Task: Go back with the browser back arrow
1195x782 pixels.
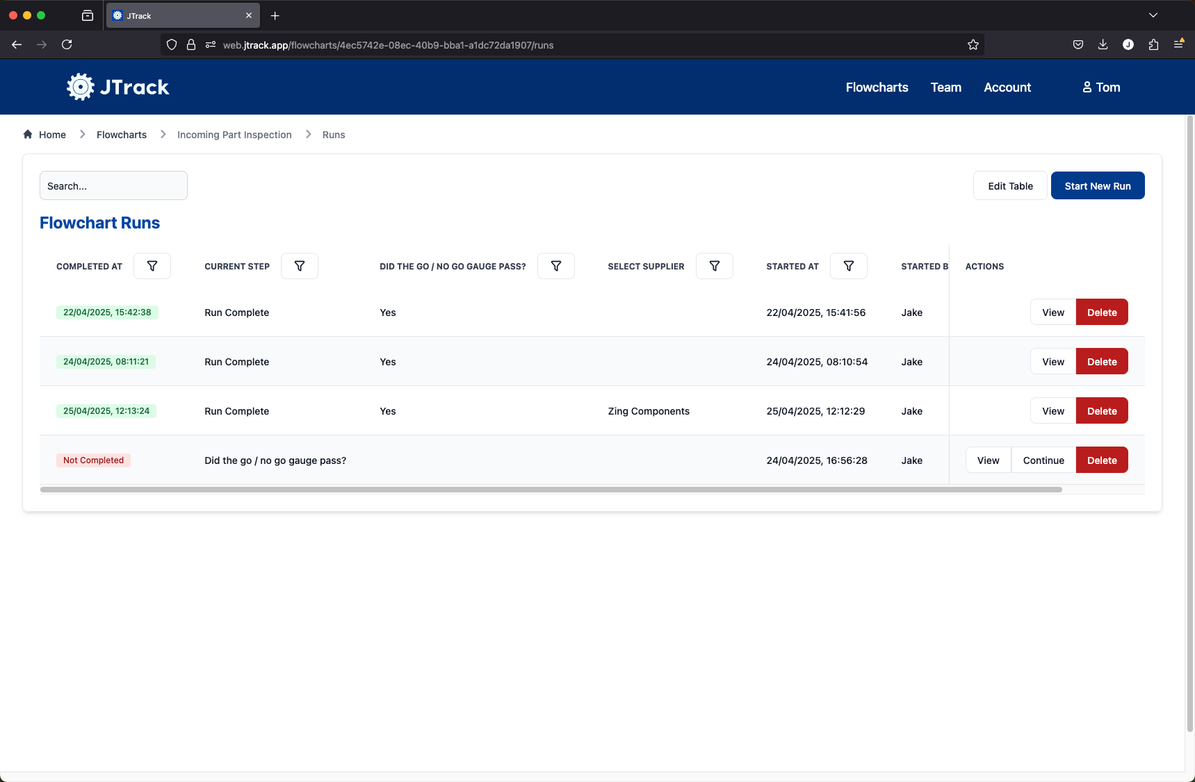Action: [17, 44]
